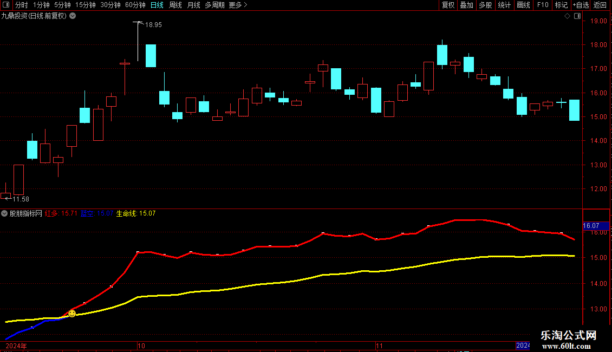Select the 60分钟 period

[135, 5]
